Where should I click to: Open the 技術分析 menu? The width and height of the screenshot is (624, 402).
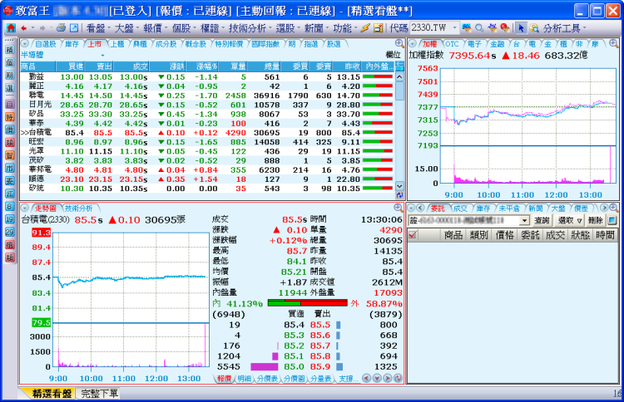pyautogui.click(x=249, y=27)
